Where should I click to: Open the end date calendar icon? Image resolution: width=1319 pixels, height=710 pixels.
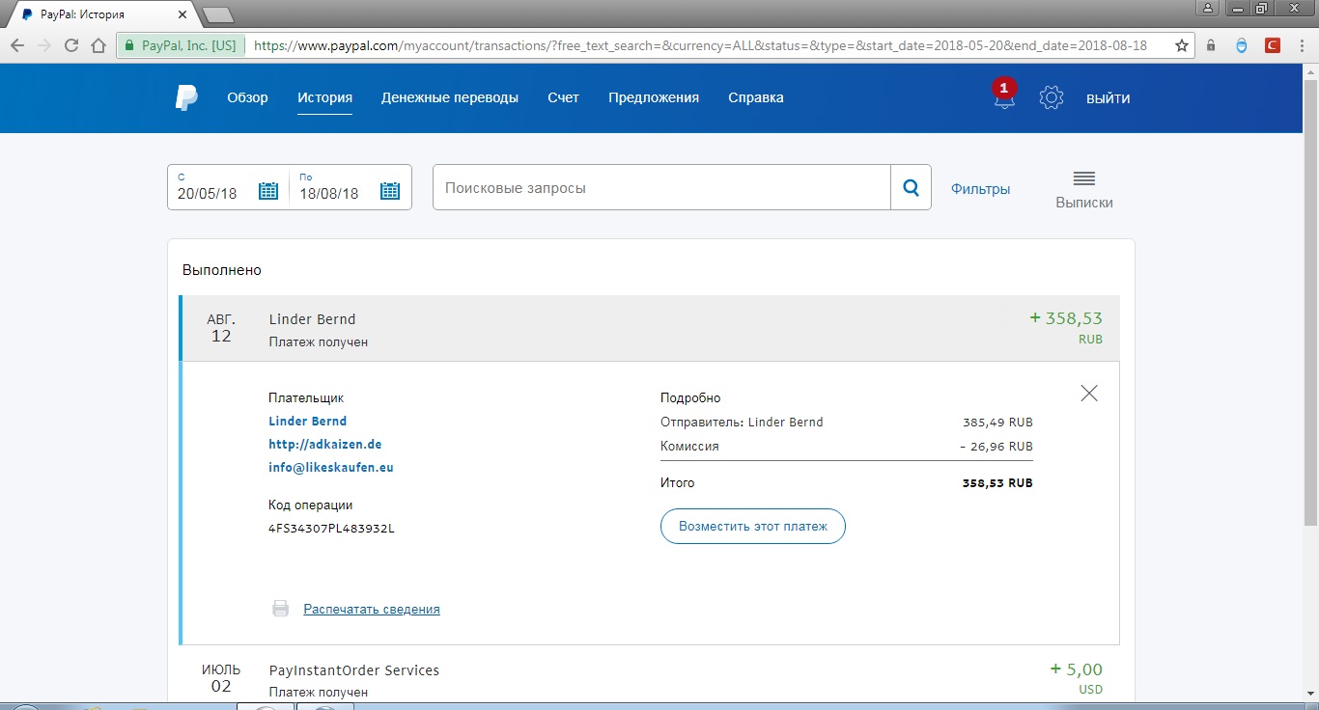(x=390, y=191)
